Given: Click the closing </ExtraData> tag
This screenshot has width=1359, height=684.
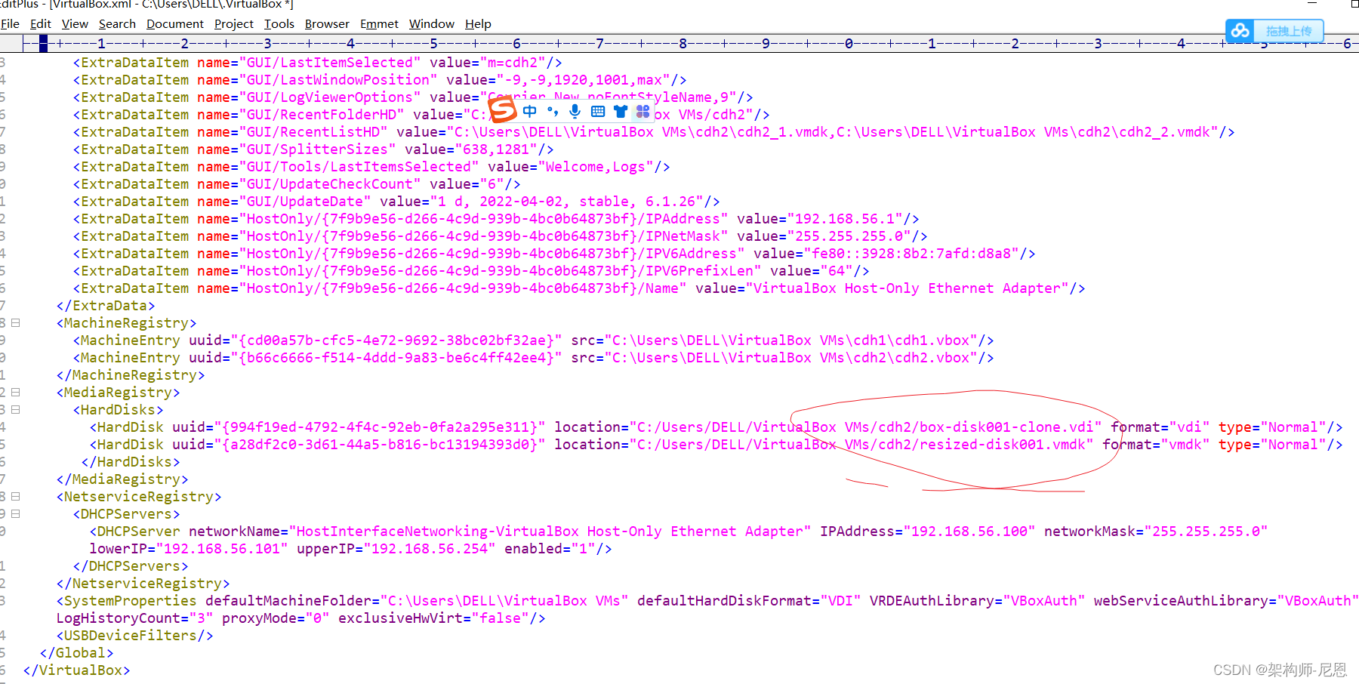Looking at the screenshot, I should (106, 306).
